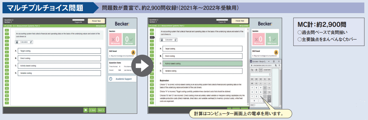Open the Calculator popup link in the unanswered question
Screen dimensions: 368x120
point(24,42)
